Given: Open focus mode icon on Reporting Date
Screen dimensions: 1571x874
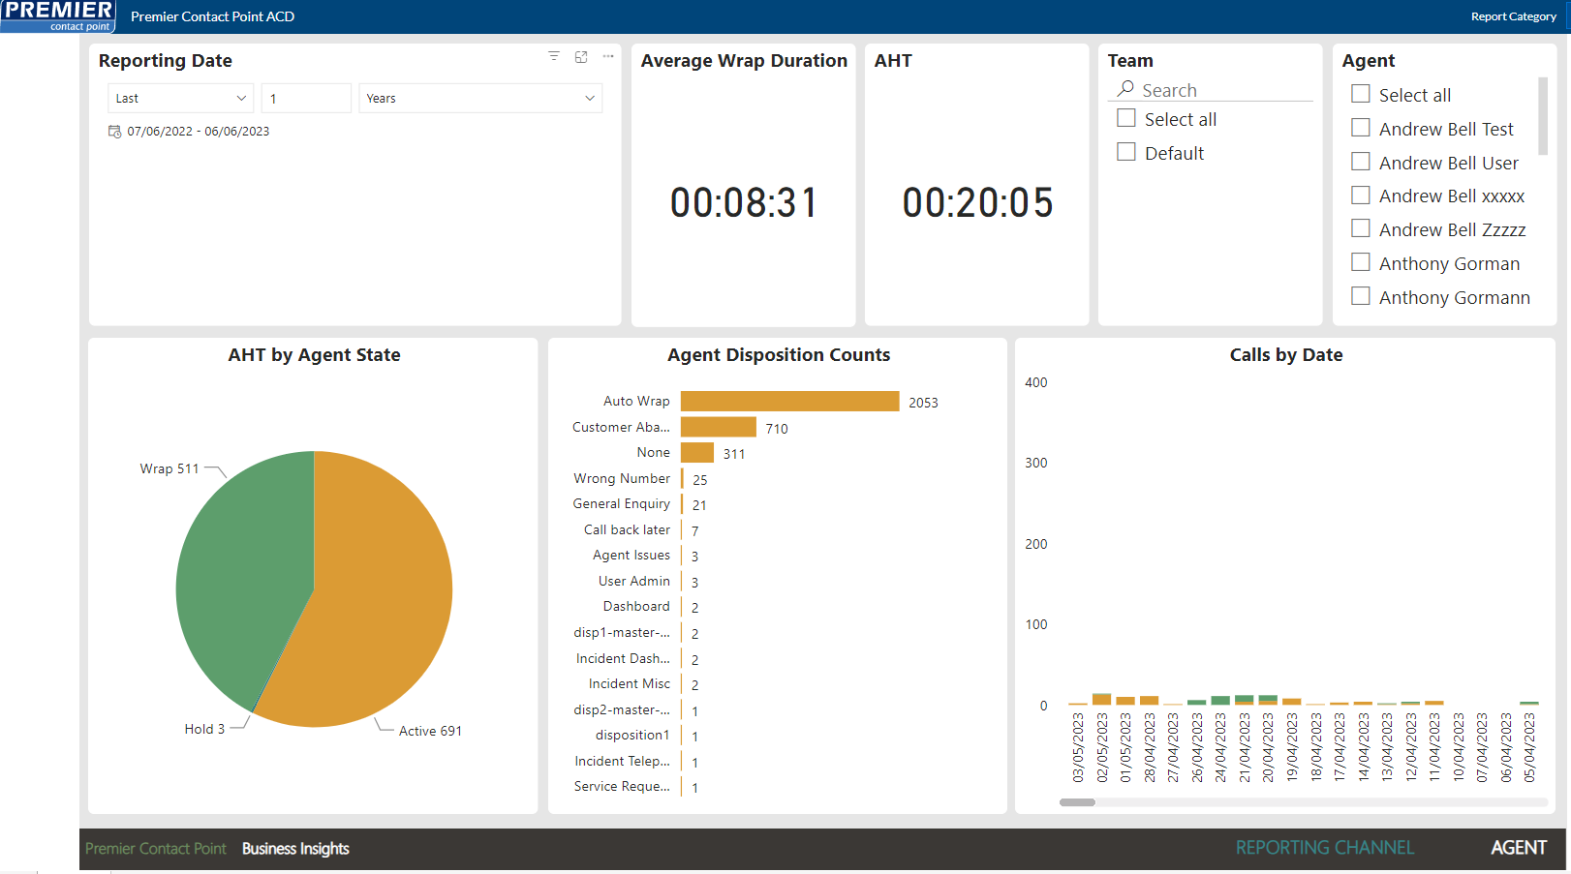Looking at the screenshot, I should tap(581, 56).
